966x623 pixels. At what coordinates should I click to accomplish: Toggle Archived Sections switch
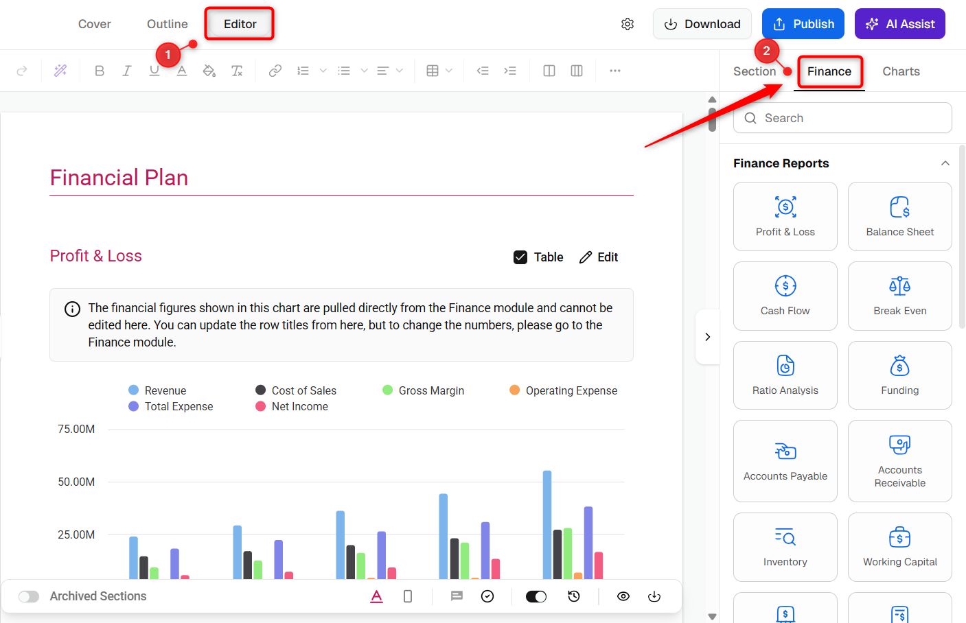point(29,596)
